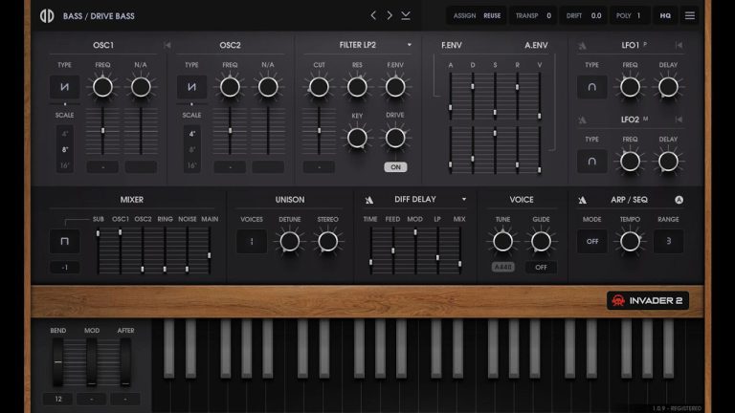Toggle the glide OFF switch
This screenshot has width=735, height=413.
(541, 267)
